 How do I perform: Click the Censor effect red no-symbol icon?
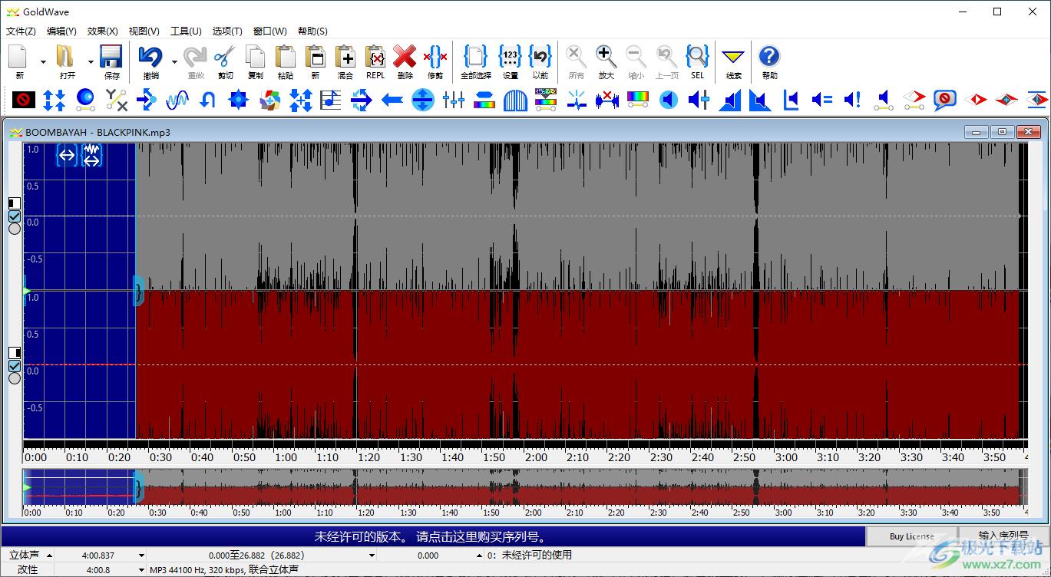(24, 99)
